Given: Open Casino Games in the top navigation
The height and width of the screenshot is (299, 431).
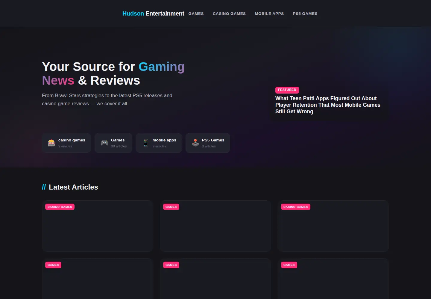Looking at the screenshot, I should [x=229, y=14].
